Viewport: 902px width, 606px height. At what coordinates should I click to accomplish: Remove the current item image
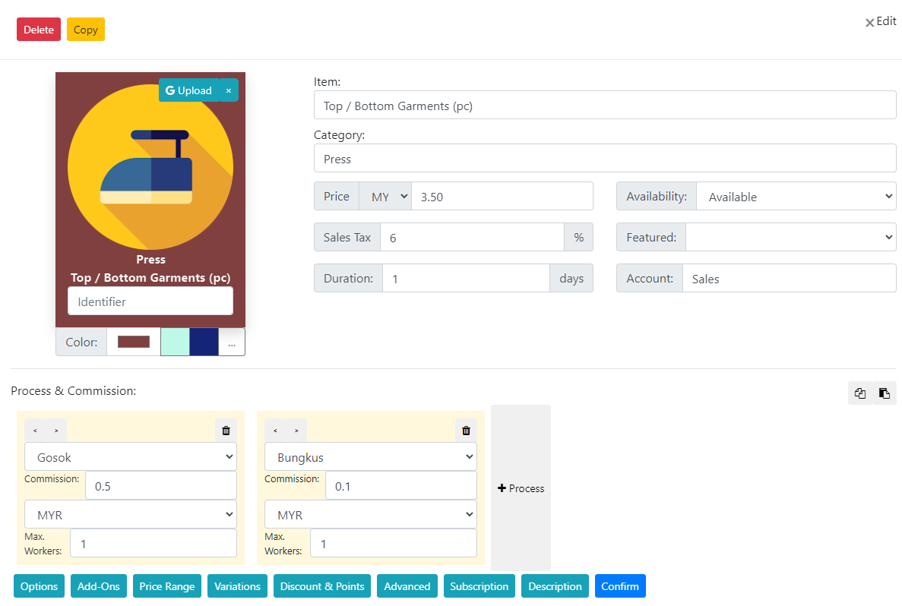tap(228, 90)
